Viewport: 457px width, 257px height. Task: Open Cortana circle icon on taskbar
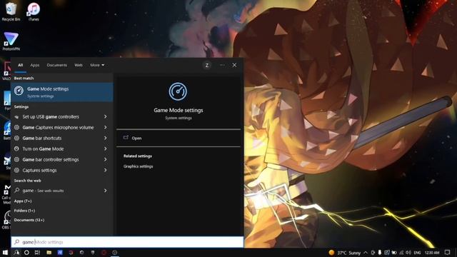click(26, 252)
